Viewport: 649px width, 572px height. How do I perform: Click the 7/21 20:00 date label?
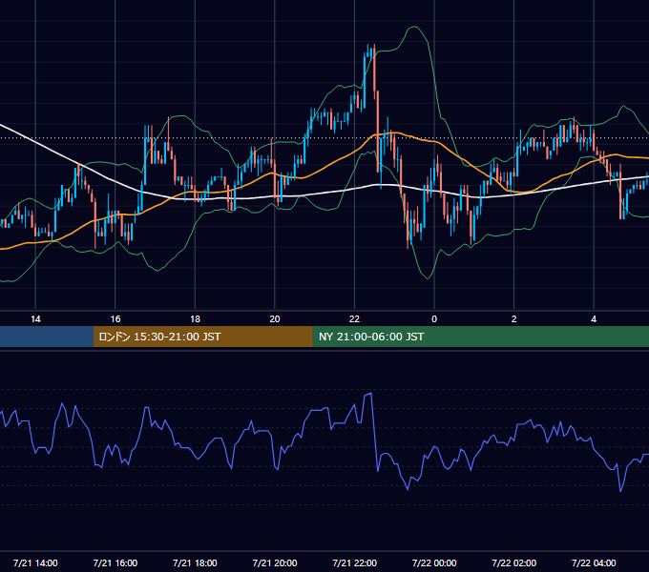tap(275, 562)
